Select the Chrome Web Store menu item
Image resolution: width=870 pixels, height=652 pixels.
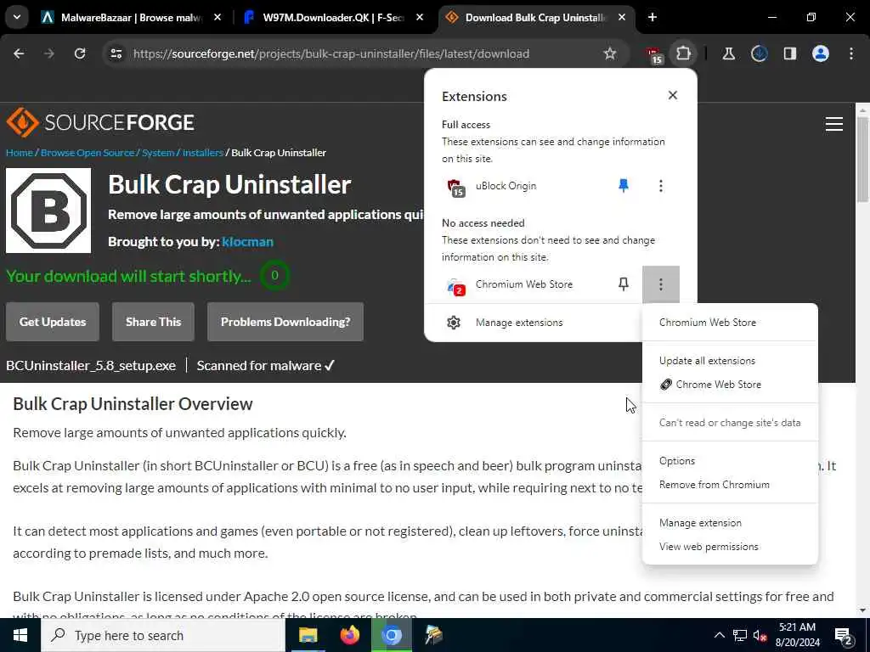coord(718,385)
